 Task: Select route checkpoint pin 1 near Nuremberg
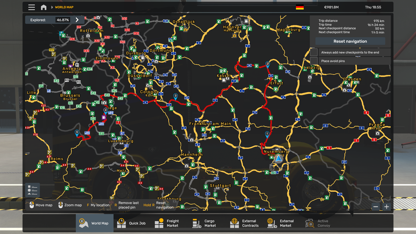click(x=267, y=134)
